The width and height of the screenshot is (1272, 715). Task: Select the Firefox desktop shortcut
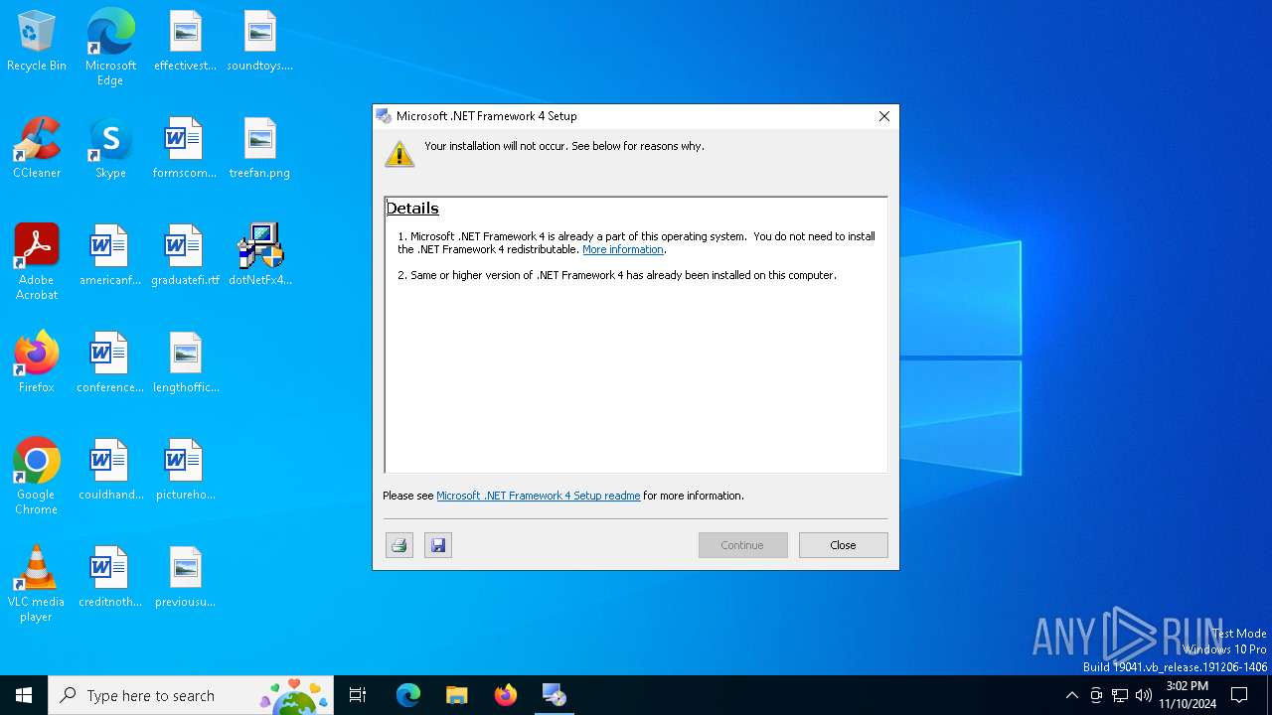(x=37, y=363)
